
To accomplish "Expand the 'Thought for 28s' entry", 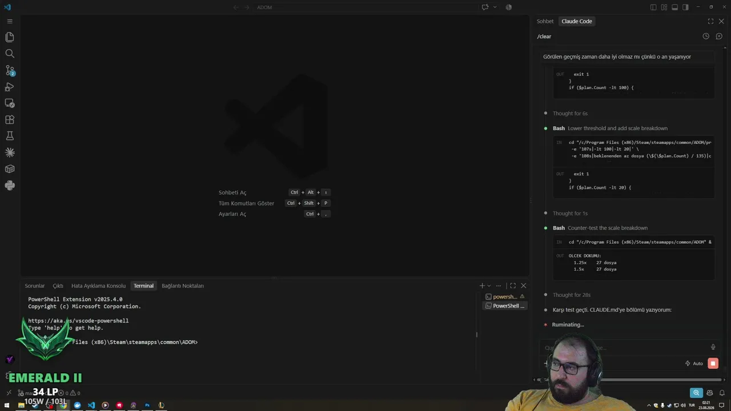I will click(571, 295).
